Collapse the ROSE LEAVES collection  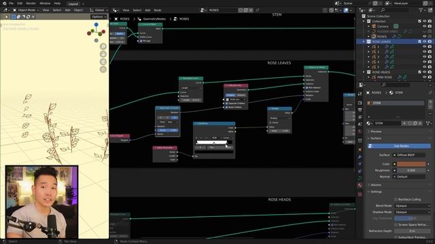tap(364, 41)
